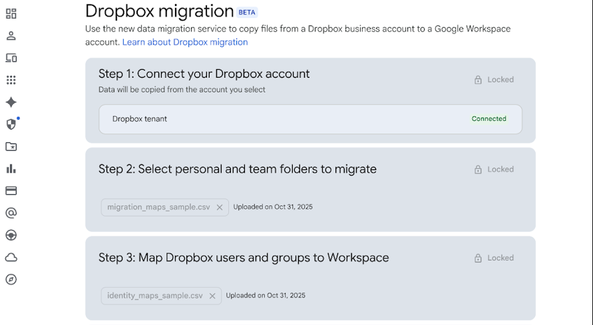Click the Locked indicator on Step 1
Image resolution: width=593 pixels, height=325 pixels.
click(494, 80)
